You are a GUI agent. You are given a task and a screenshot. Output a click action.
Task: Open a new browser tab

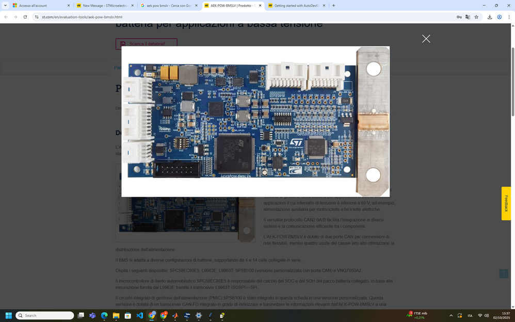coord(334,6)
